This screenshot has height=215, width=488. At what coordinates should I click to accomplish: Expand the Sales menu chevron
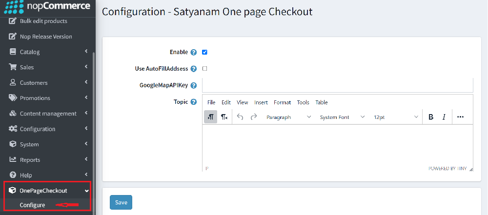tap(86, 67)
